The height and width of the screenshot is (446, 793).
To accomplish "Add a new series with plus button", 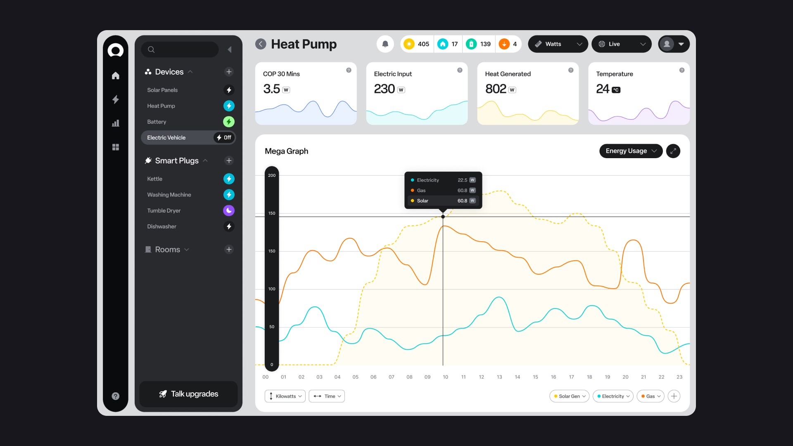I will tap(674, 396).
